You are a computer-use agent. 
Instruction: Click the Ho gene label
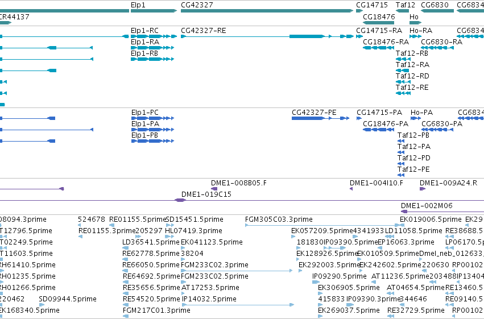pos(414,16)
